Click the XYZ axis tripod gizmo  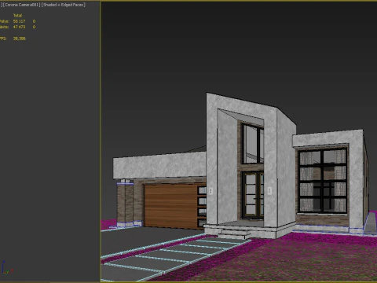click(6, 268)
